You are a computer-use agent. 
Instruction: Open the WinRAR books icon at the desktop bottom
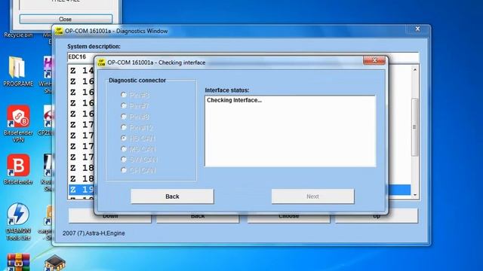pos(18,262)
